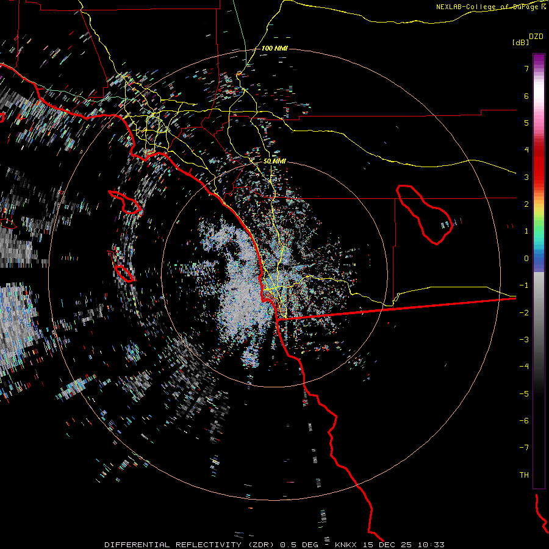Image resolution: width=549 pixels, height=549 pixels.
Task: Click the KNKX station identifier
Action: pyautogui.click(x=346, y=545)
